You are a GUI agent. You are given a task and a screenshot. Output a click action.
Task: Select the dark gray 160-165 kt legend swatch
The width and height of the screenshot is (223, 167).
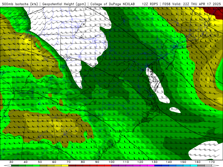(x=201, y=166)
